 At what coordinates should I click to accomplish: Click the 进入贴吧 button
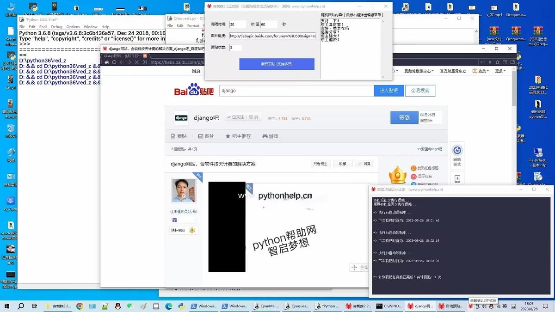389,91
